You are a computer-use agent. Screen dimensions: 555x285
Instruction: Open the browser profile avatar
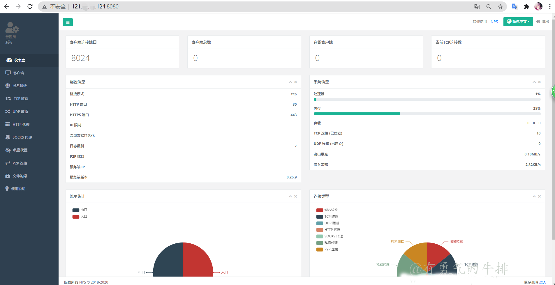tap(538, 6)
